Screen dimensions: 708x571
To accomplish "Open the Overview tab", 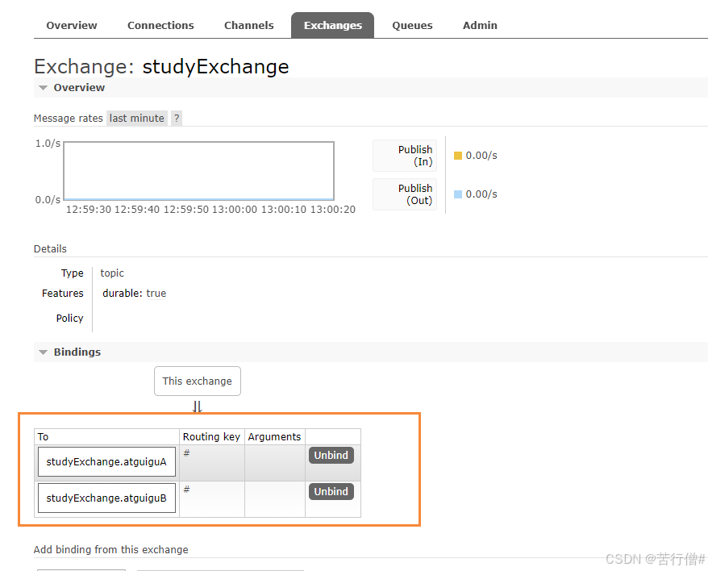I will pyautogui.click(x=71, y=25).
